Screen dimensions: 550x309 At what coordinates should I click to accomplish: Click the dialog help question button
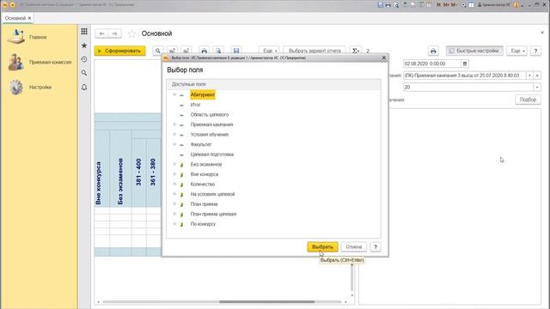pos(376,246)
